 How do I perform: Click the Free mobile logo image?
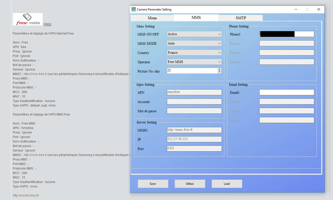(x=28, y=19)
